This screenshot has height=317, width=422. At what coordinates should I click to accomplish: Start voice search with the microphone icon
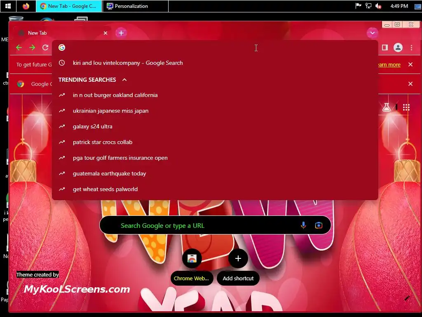(x=303, y=225)
